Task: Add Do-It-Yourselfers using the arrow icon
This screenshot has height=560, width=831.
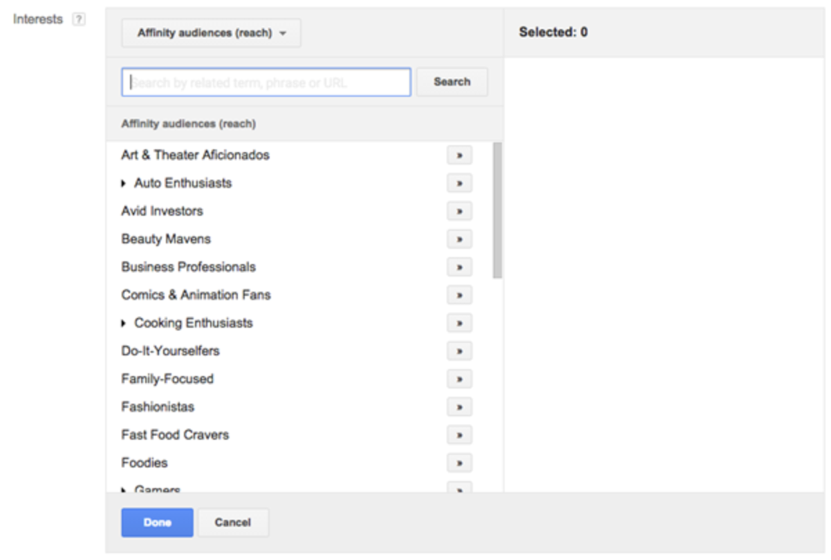Action: pyautogui.click(x=459, y=351)
